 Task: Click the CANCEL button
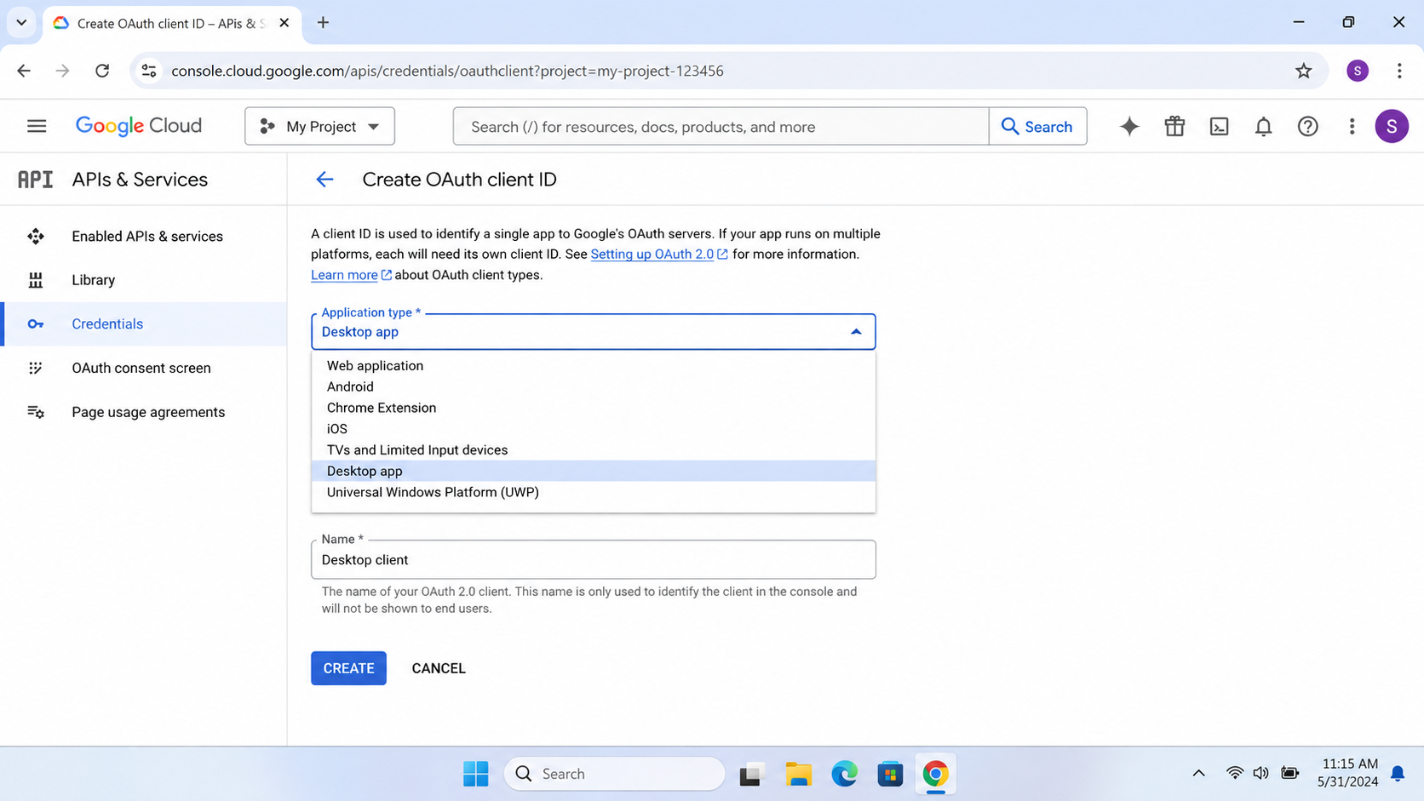coord(439,668)
